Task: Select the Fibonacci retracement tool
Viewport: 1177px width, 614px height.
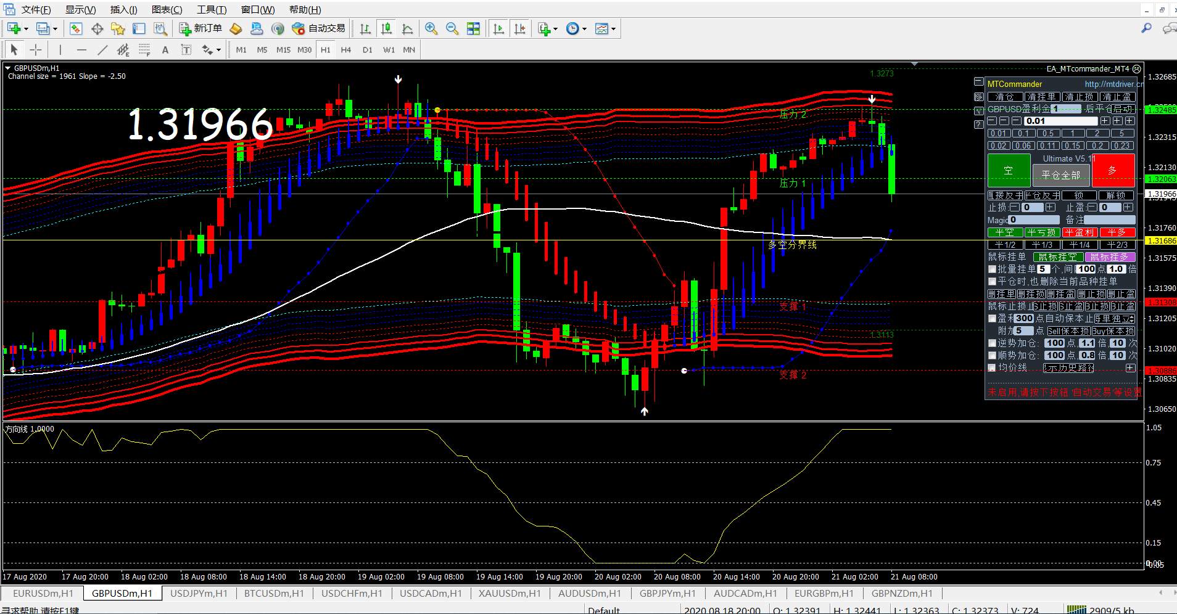Action: 144,50
